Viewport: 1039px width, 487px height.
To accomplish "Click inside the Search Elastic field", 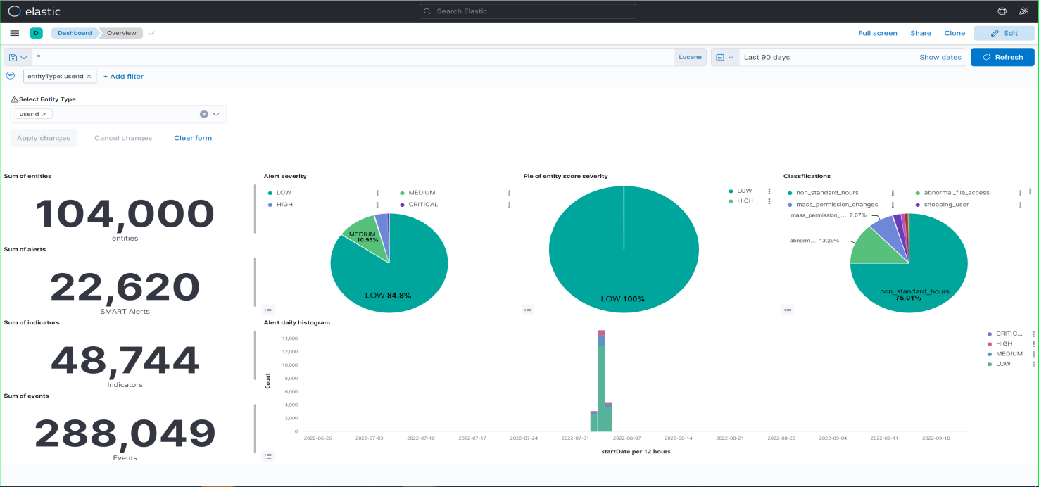I will (x=528, y=11).
